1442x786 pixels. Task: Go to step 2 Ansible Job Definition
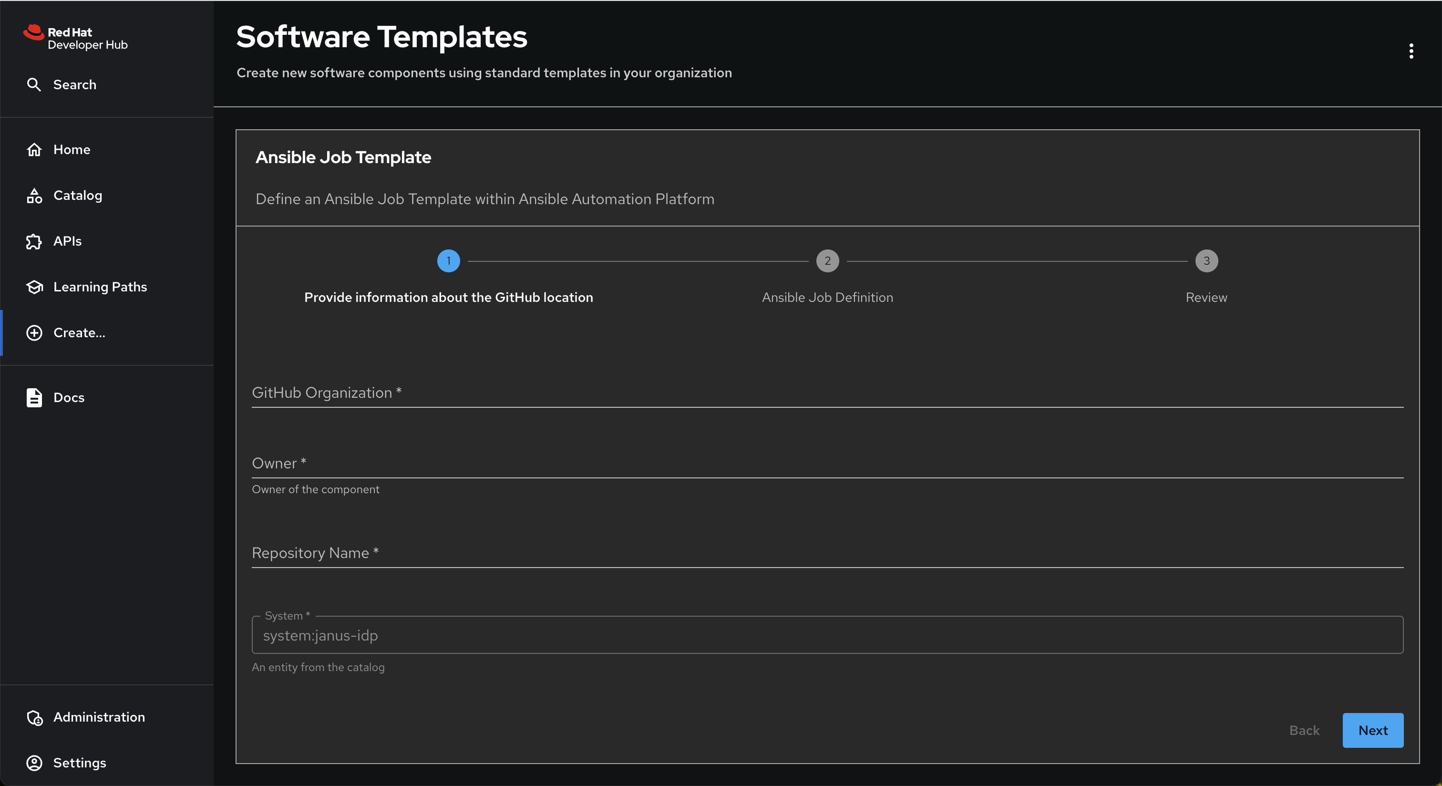827,261
